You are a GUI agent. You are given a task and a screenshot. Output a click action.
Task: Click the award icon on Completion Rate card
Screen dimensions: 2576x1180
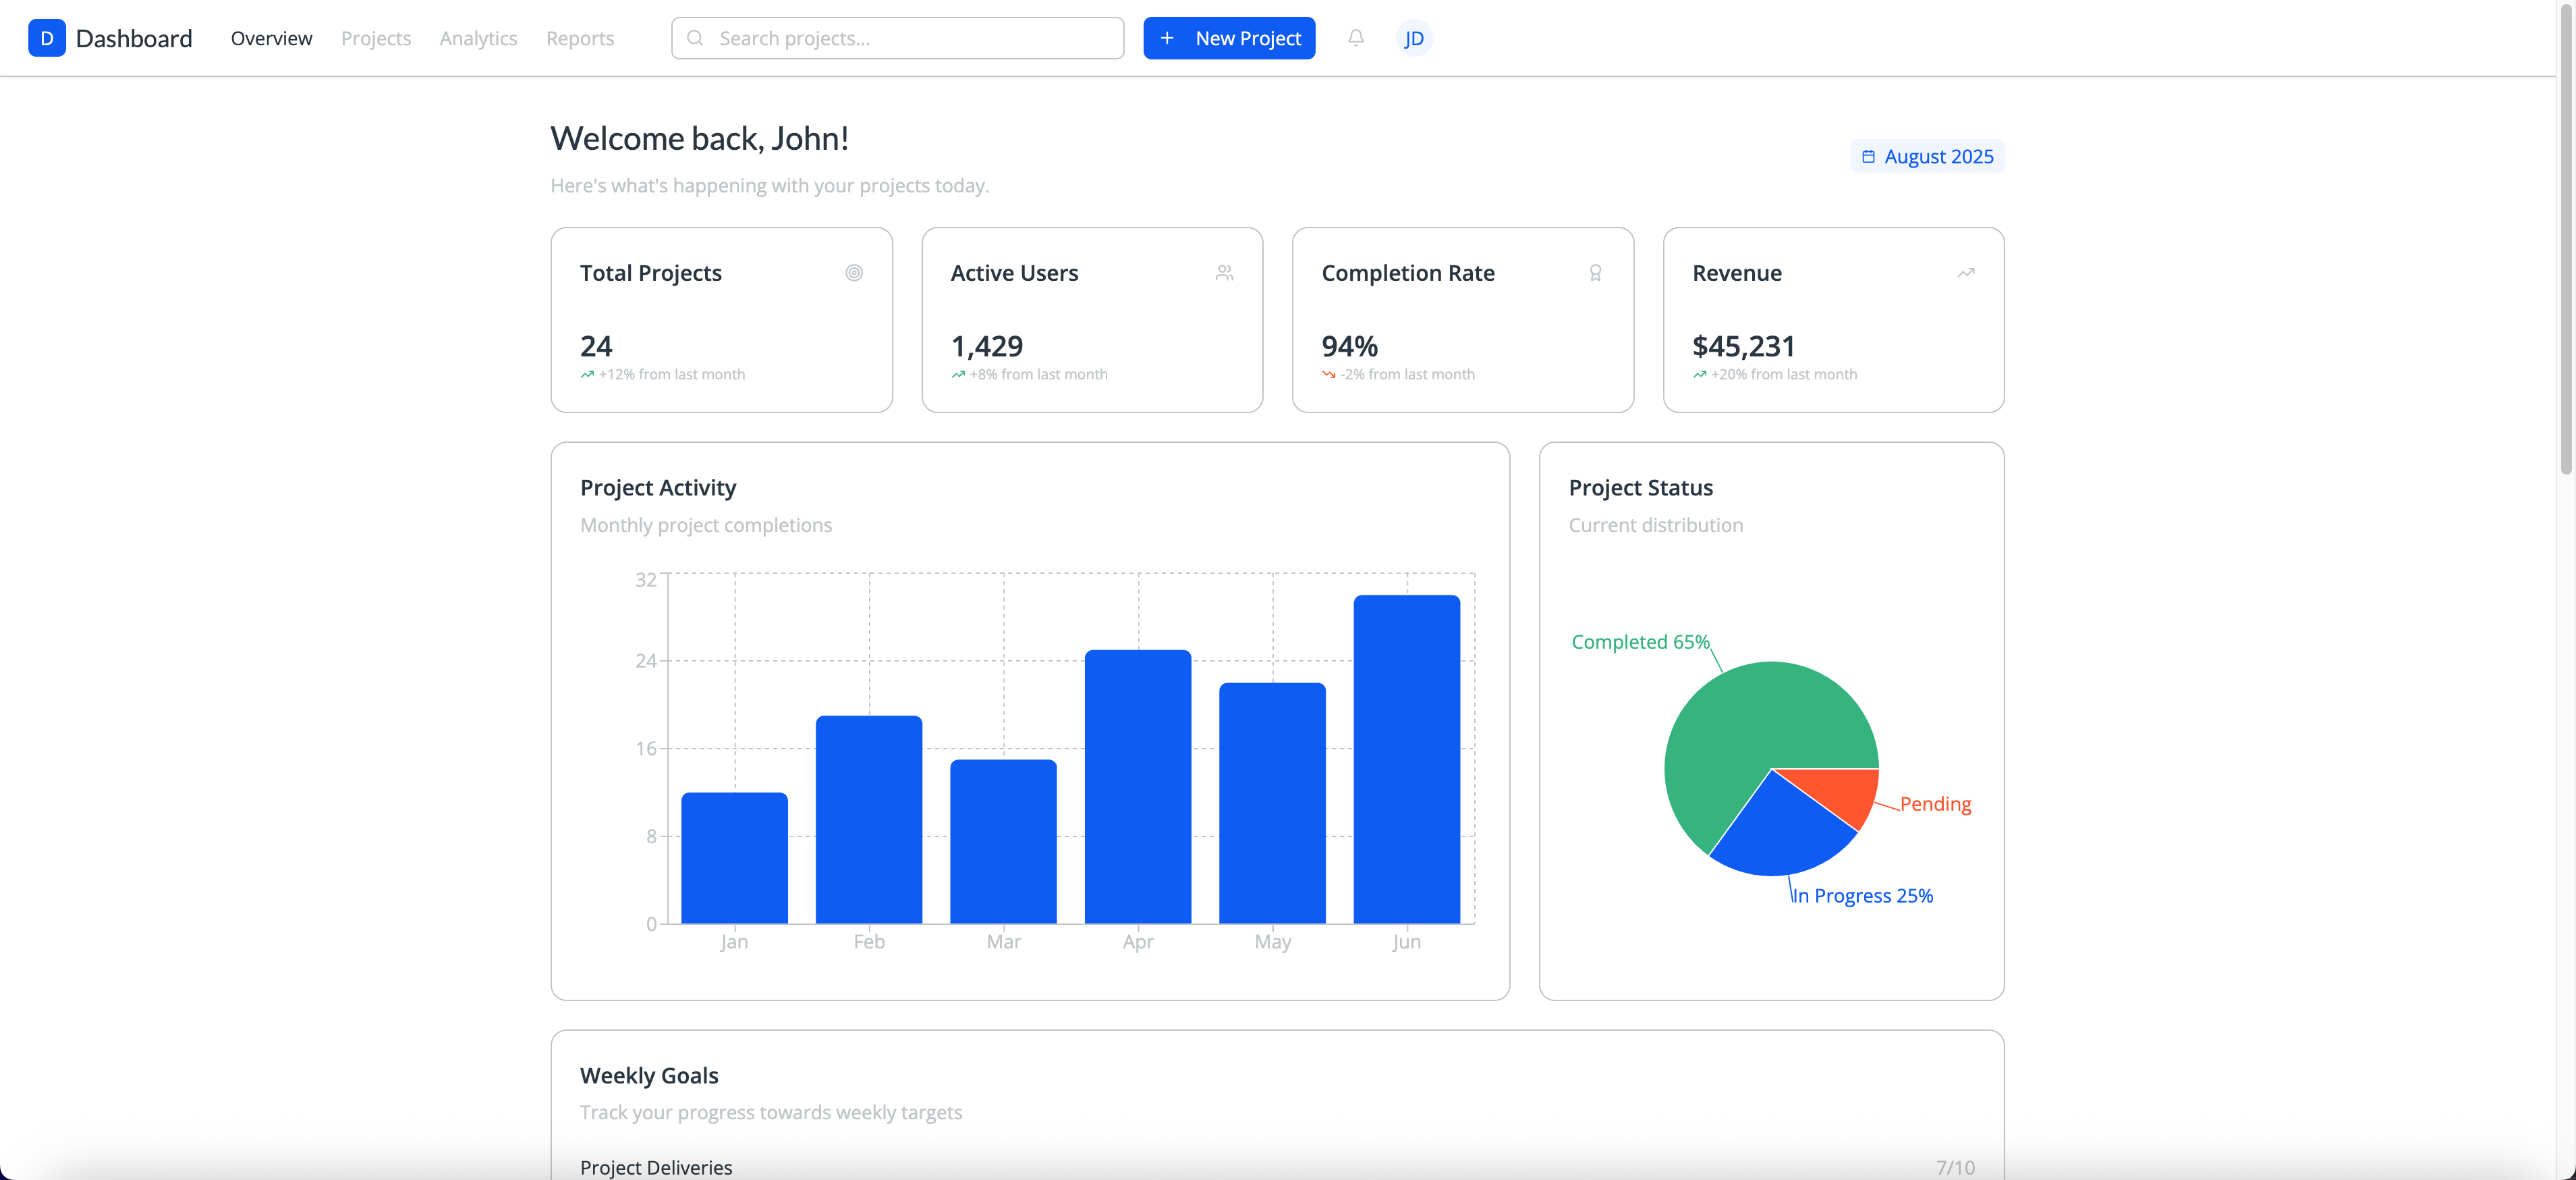coord(1595,273)
